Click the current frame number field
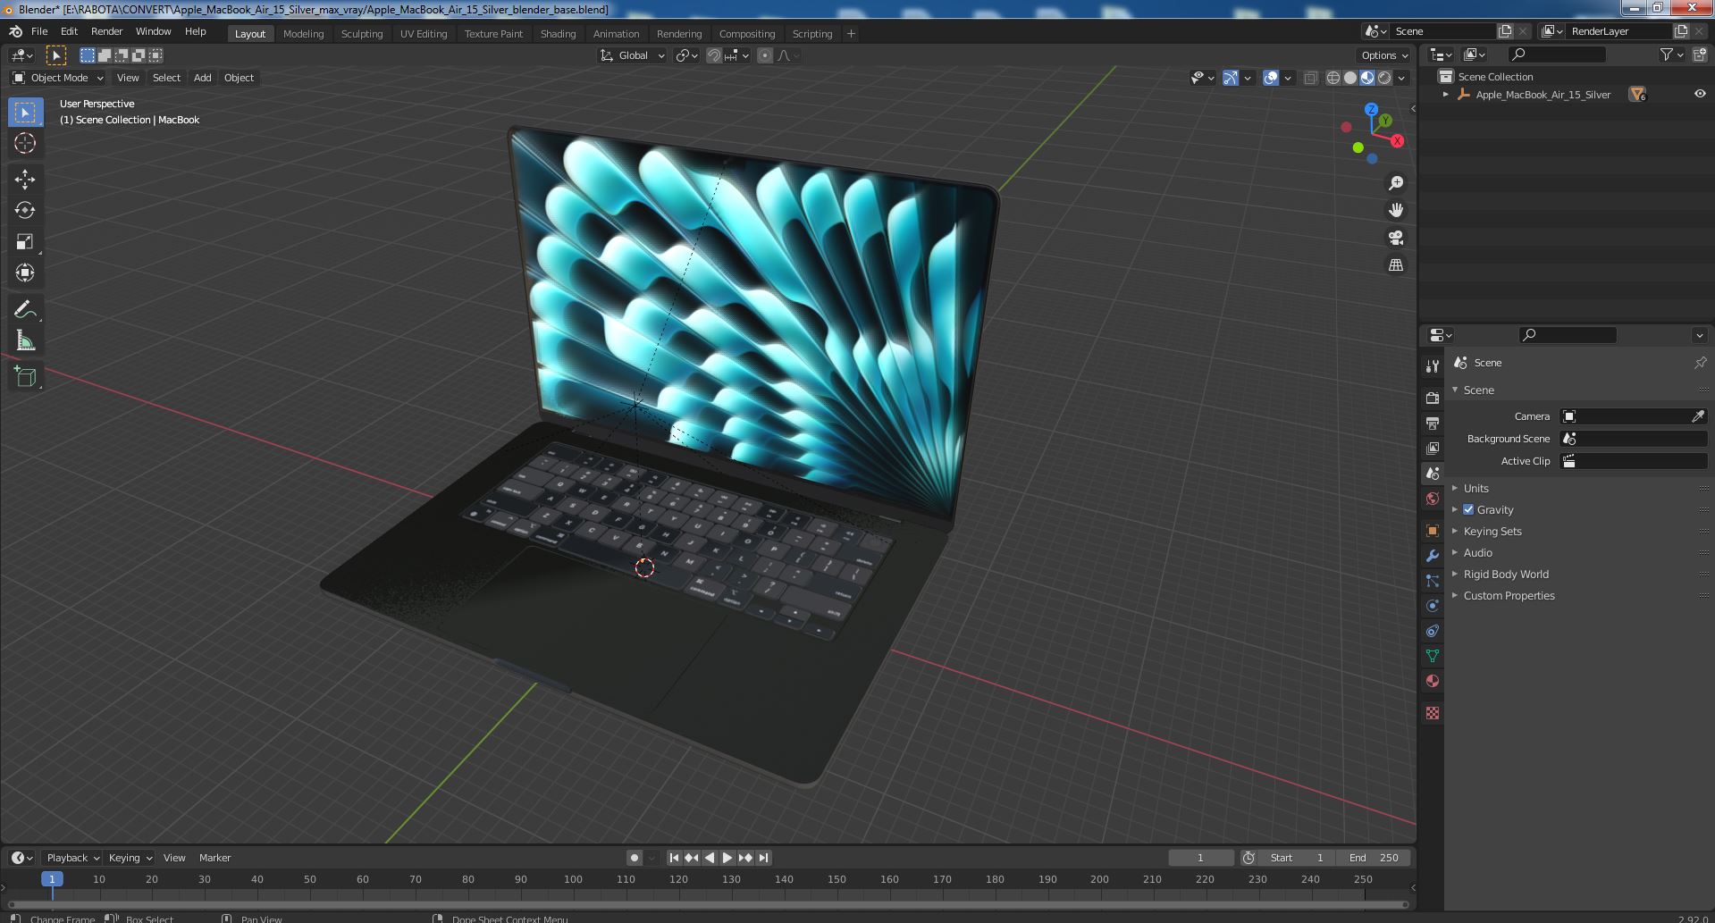 click(x=1200, y=858)
